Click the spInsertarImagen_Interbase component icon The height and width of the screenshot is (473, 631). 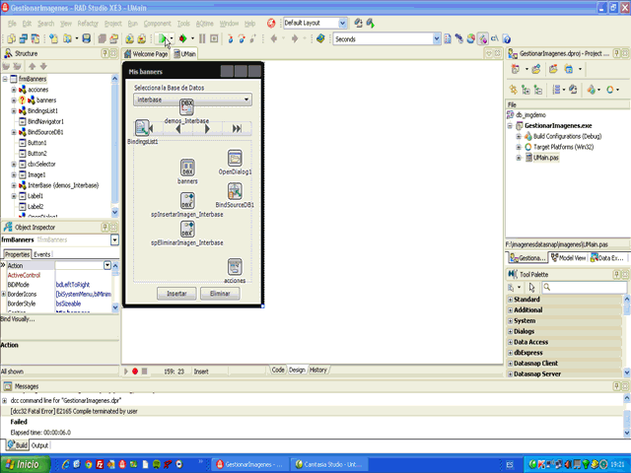(x=186, y=201)
